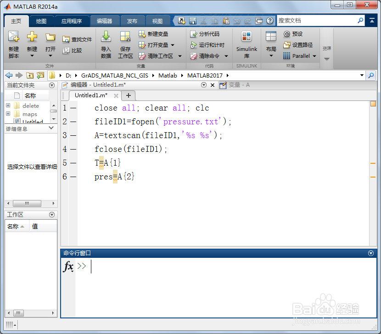Switch to the Apps (应用程序) tab
The width and height of the screenshot is (381, 334).
pos(72,21)
